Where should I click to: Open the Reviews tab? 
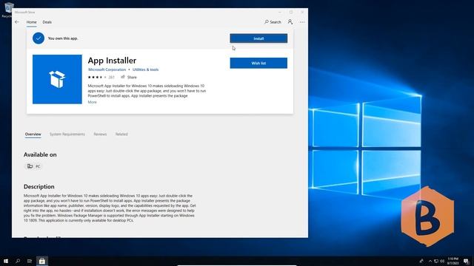[x=100, y=134]
